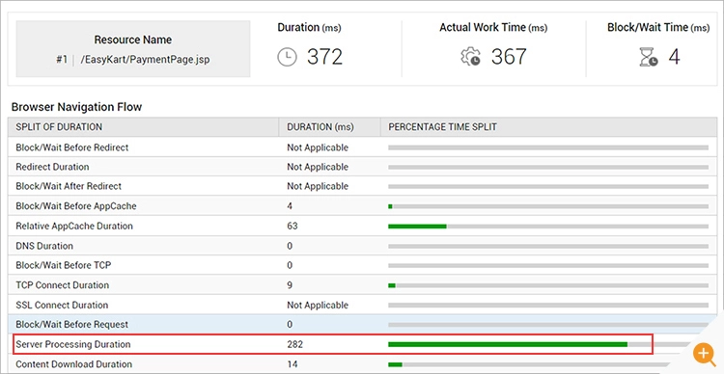Click Not Applicable in Redirect Duration row
The height and width of the screenshot is (374, 724).
pyautogui.click(x=318, y=167)
